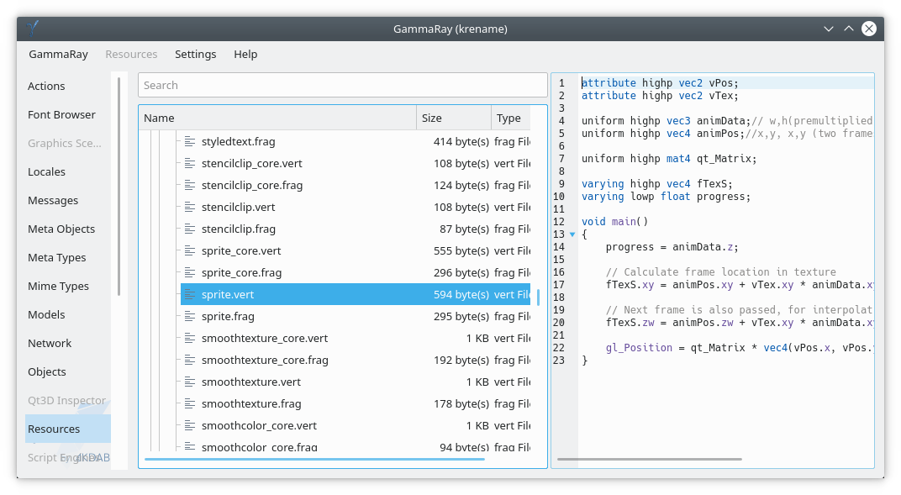
Task: Select sprite_core.frag file row
Action: point(356,272)
